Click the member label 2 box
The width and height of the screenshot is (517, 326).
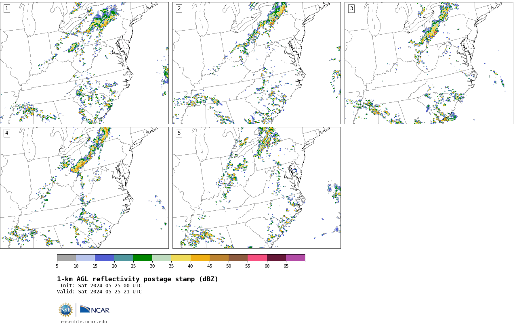pyautogui.click(x=179, y=8)
